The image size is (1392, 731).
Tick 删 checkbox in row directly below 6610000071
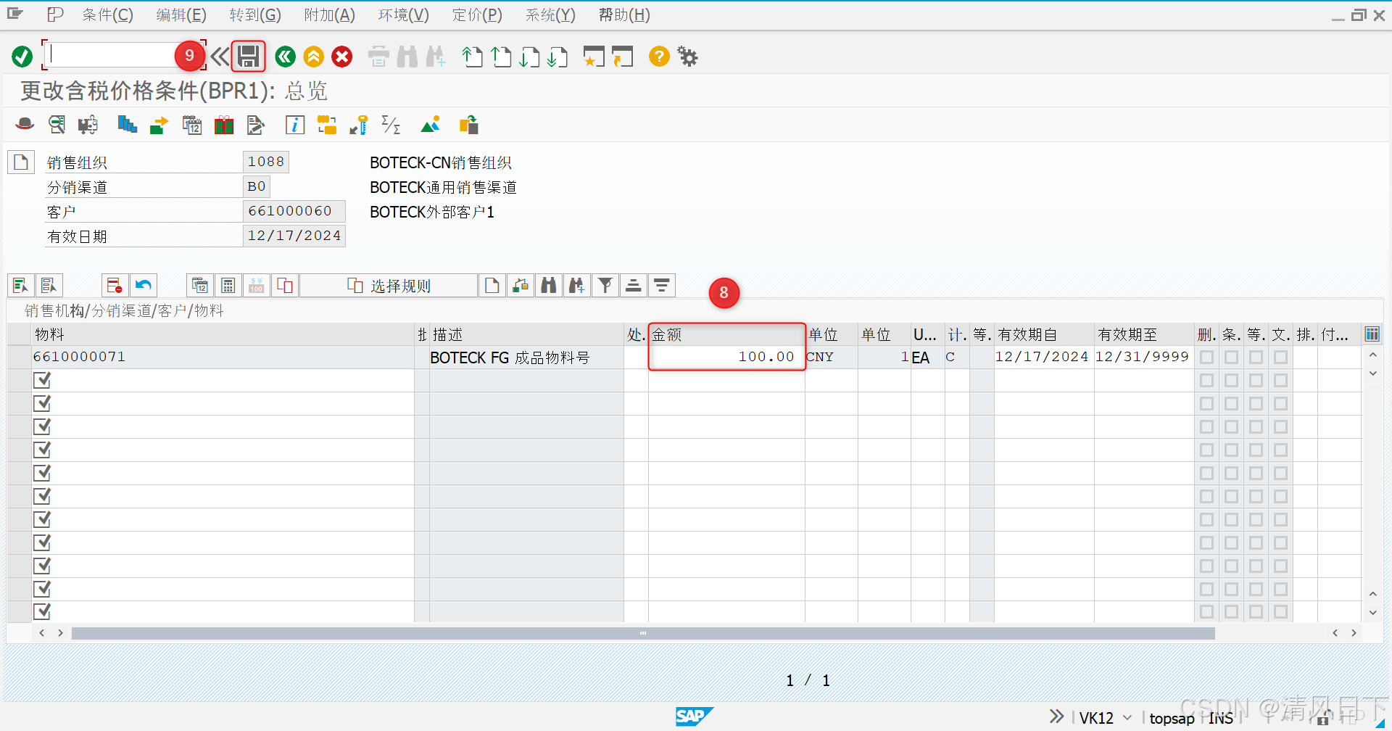[x=1206, y=380]
